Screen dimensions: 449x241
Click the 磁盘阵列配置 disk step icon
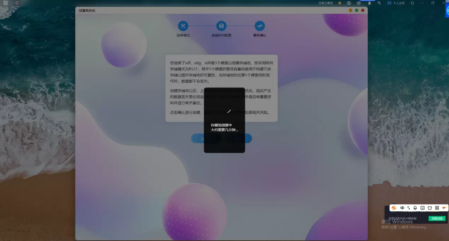click(x=221, y=26)
